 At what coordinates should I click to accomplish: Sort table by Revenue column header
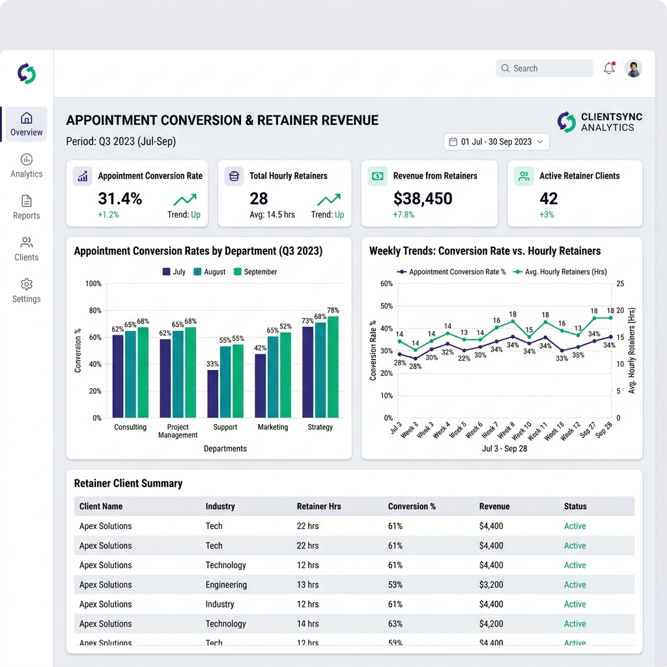[494, 506]
